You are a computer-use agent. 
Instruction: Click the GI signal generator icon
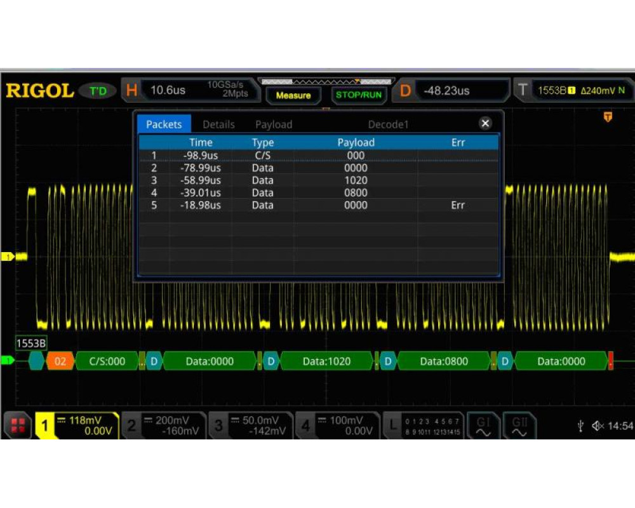[x=483, y=426]
